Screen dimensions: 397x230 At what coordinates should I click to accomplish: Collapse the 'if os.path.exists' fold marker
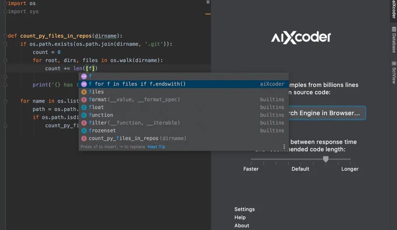click(5, 44)
